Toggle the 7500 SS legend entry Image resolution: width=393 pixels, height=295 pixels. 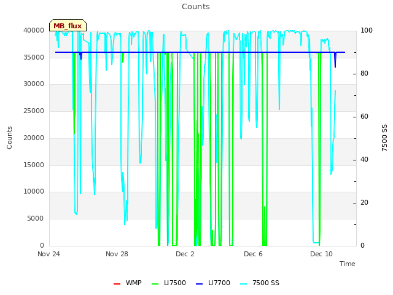pos(260,283)
